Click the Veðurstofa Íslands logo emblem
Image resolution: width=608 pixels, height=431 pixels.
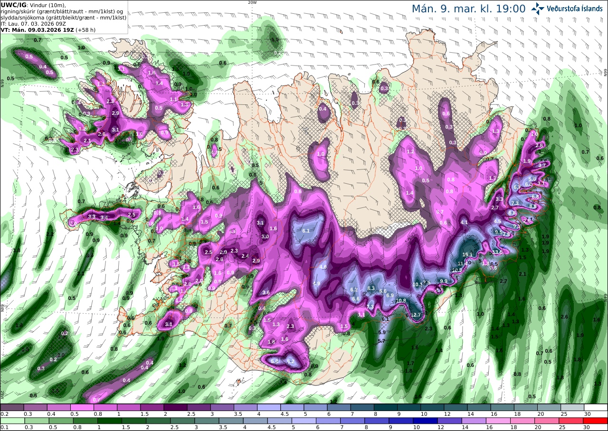pos(538,9)
